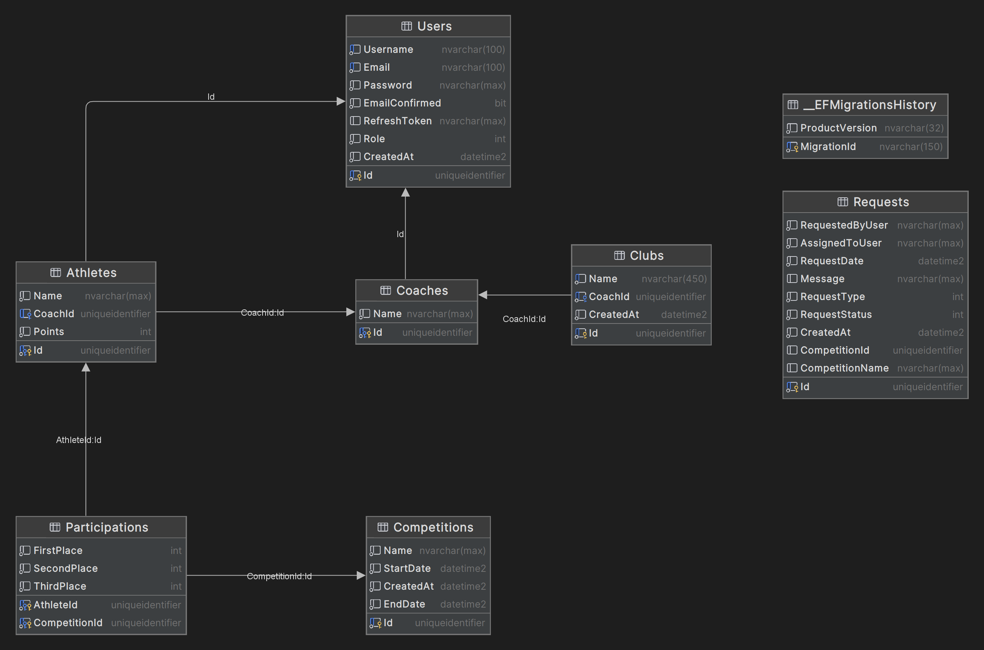Click the key icon of Participations AthleteId
Image resolution: width=984 pixels, height=650 pixels.
[25, 605]
